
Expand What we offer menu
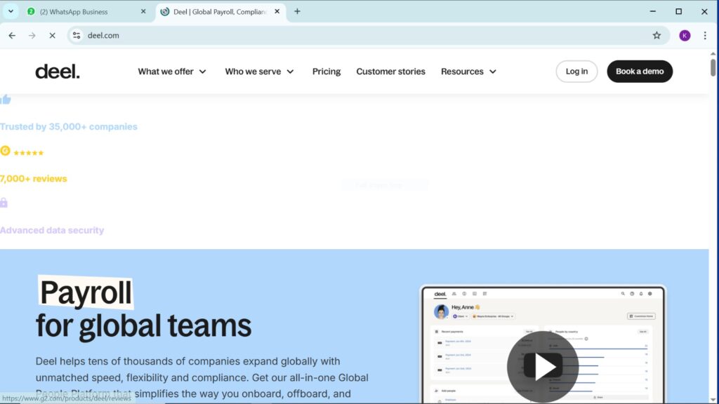172,72
